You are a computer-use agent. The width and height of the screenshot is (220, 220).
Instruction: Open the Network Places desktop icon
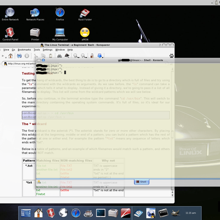point(35,14)
